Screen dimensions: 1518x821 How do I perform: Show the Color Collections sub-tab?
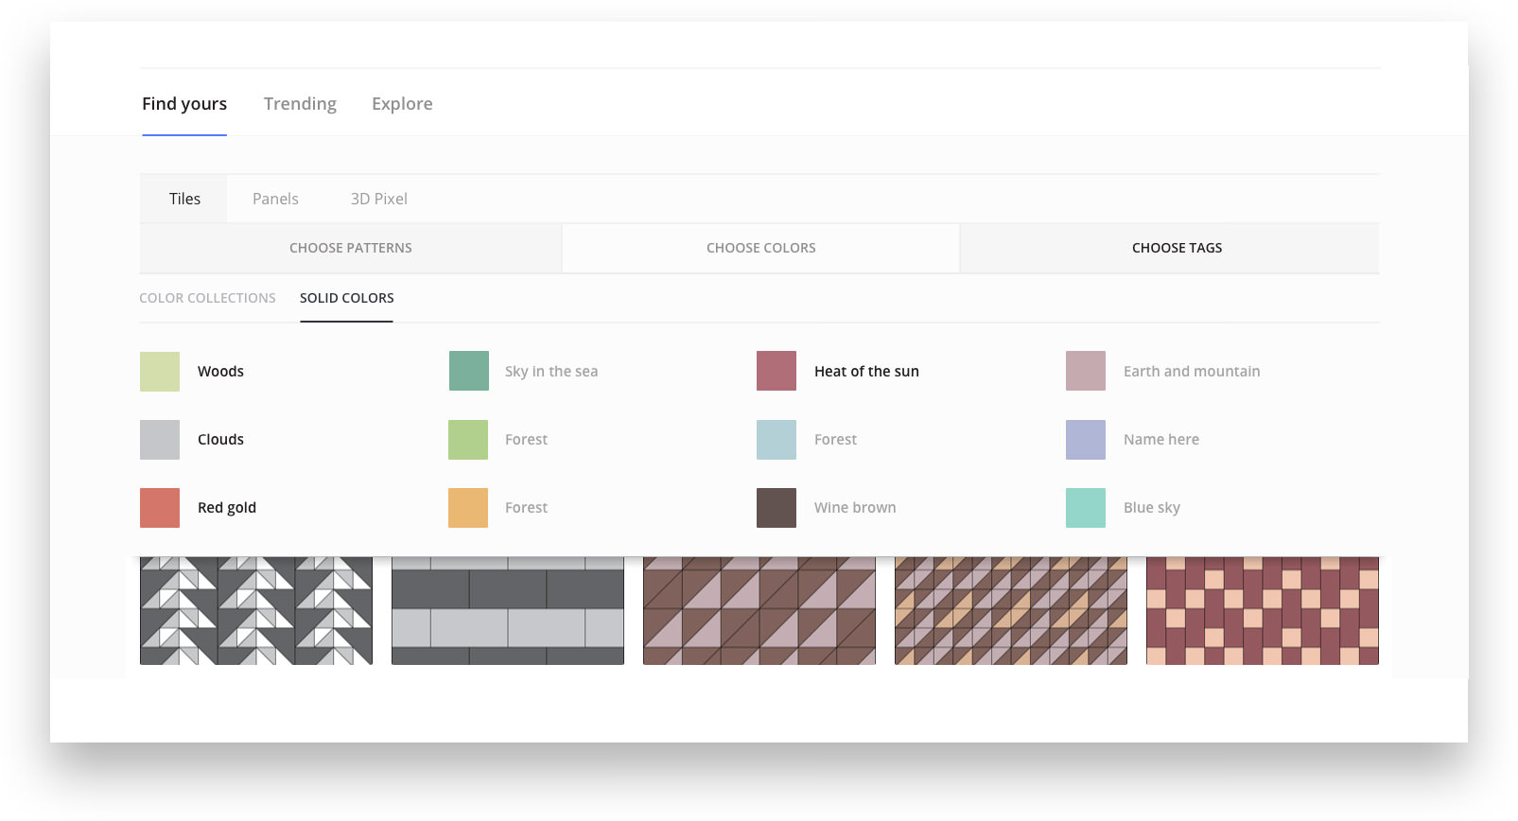[207, 298]
